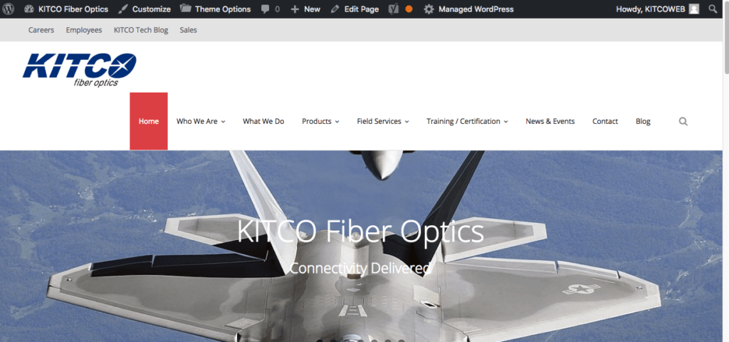Open the Contact page
Screen dimensions: 729x342
605,121
